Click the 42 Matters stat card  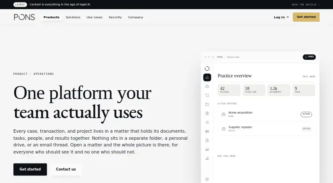point(229,90)
